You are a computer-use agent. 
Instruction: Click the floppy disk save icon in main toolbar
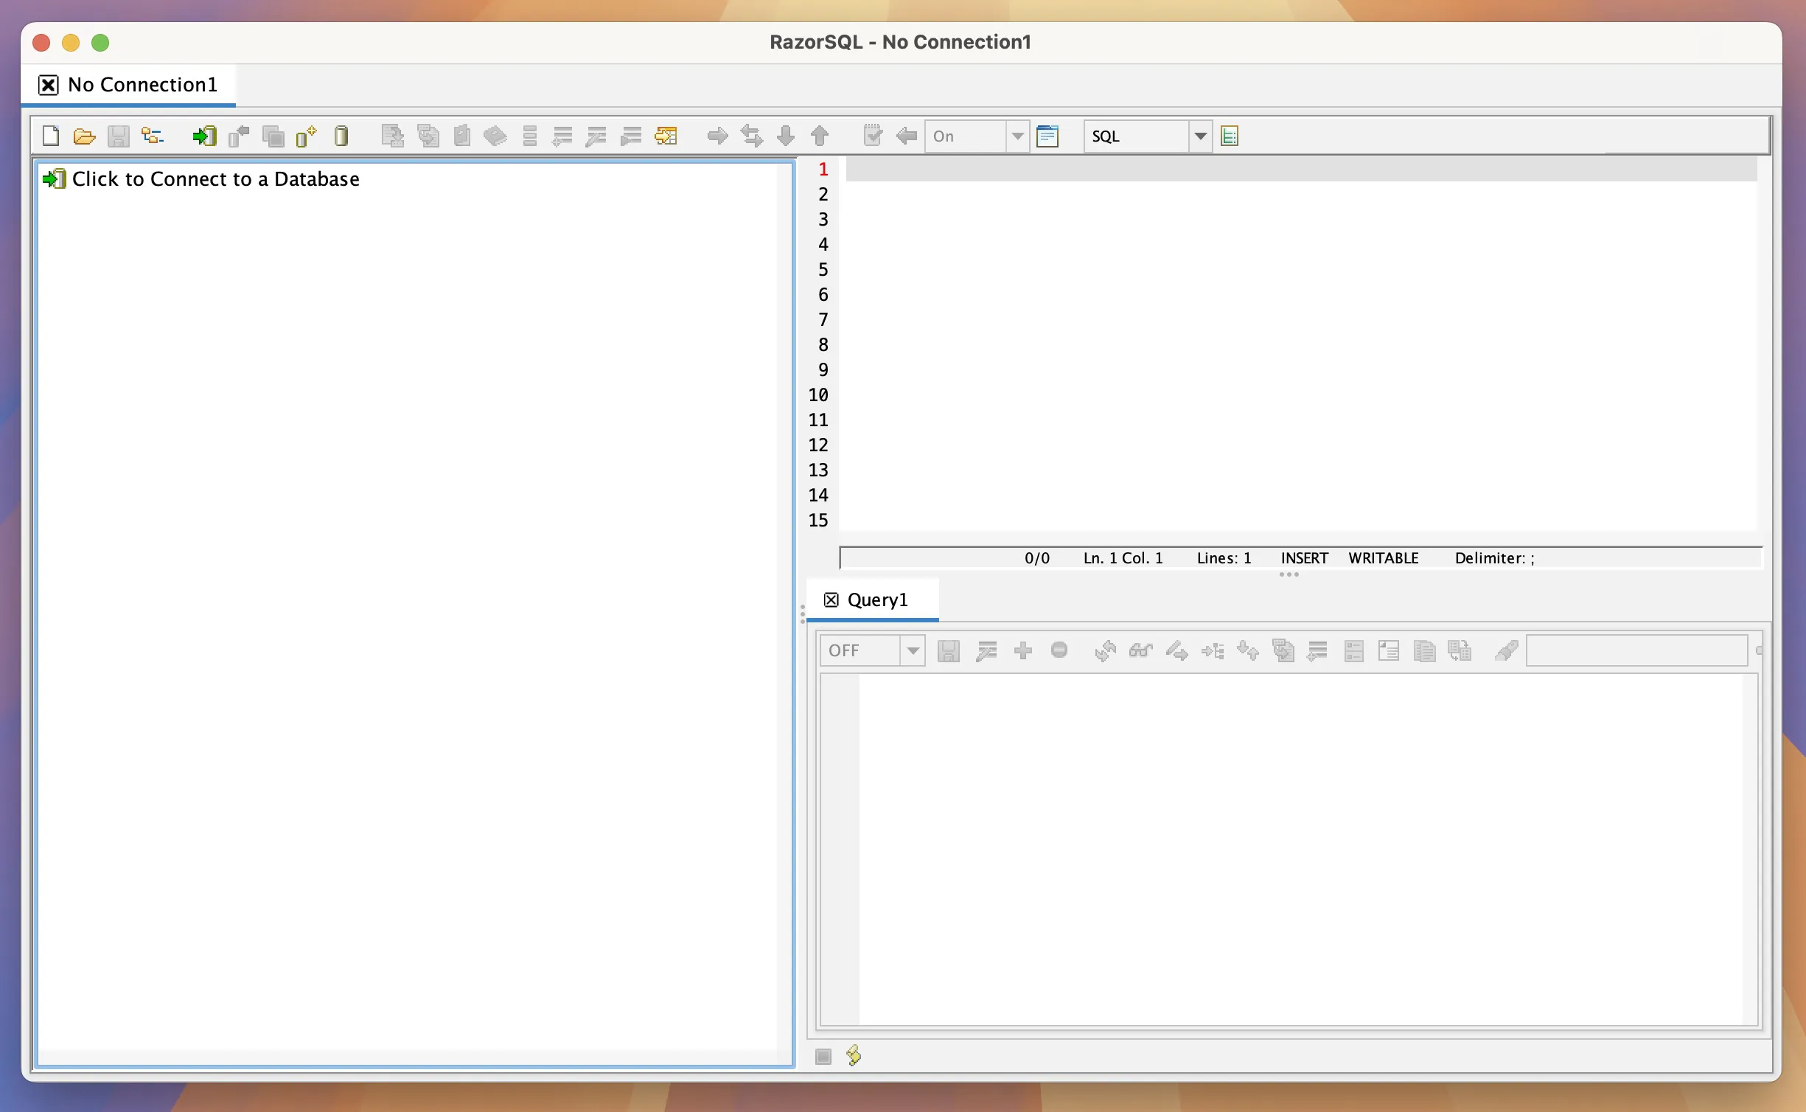click(118, 136)
